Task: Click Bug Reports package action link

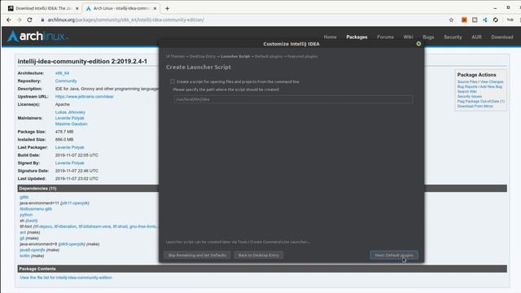Action: (468, 87)
